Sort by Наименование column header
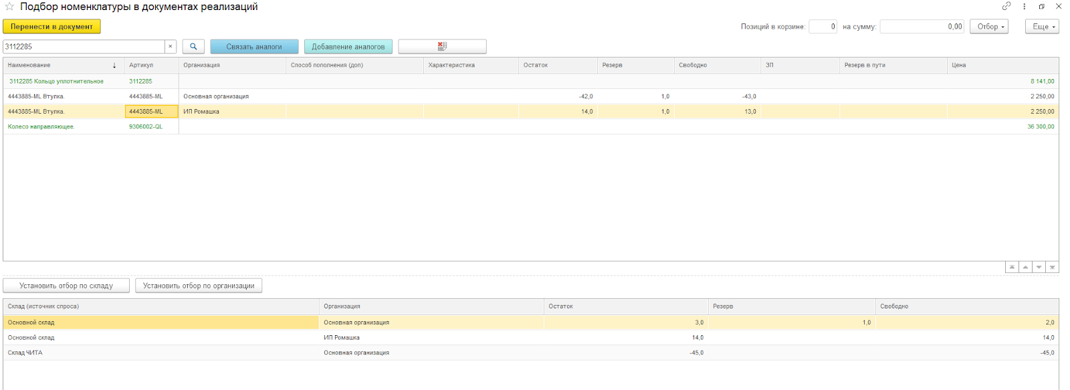The width and height of the screenshot is (1070, 390). pos(60,66)
